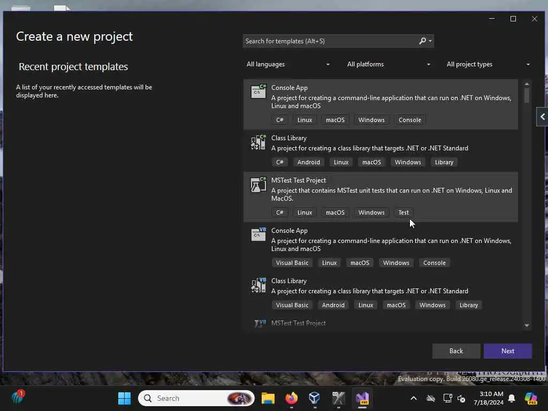Viewport: 548px width, 411px height.
Task: Open the clock showing 3:10 AM
Action: click(488, 398)
